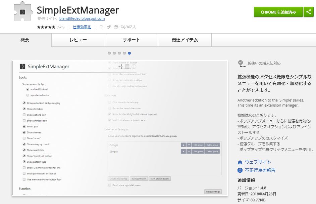Image resolution: width=316 pixels, height=204 pixels.
Task: Select the second screenshot carousel dot
Action: click(x=114, y=53)
